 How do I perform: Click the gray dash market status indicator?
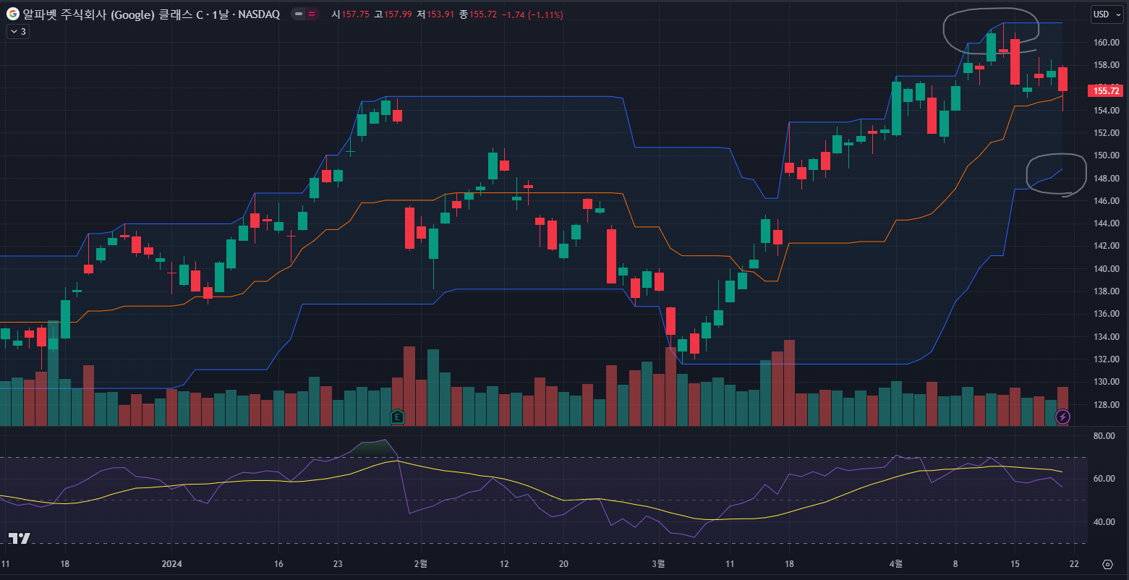click(299, 14)
